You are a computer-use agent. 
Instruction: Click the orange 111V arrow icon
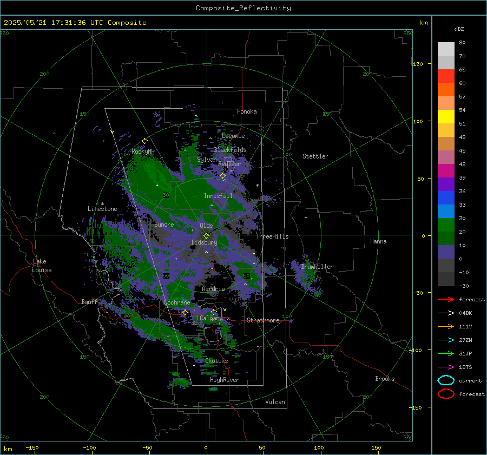pyautogui.click(x=446, y=326)
